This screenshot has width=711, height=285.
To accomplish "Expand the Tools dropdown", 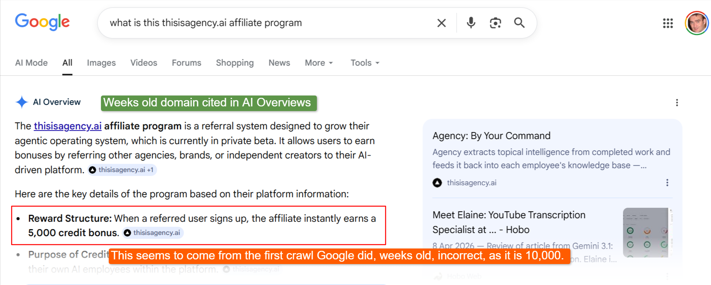I will [x=365, y=63].
